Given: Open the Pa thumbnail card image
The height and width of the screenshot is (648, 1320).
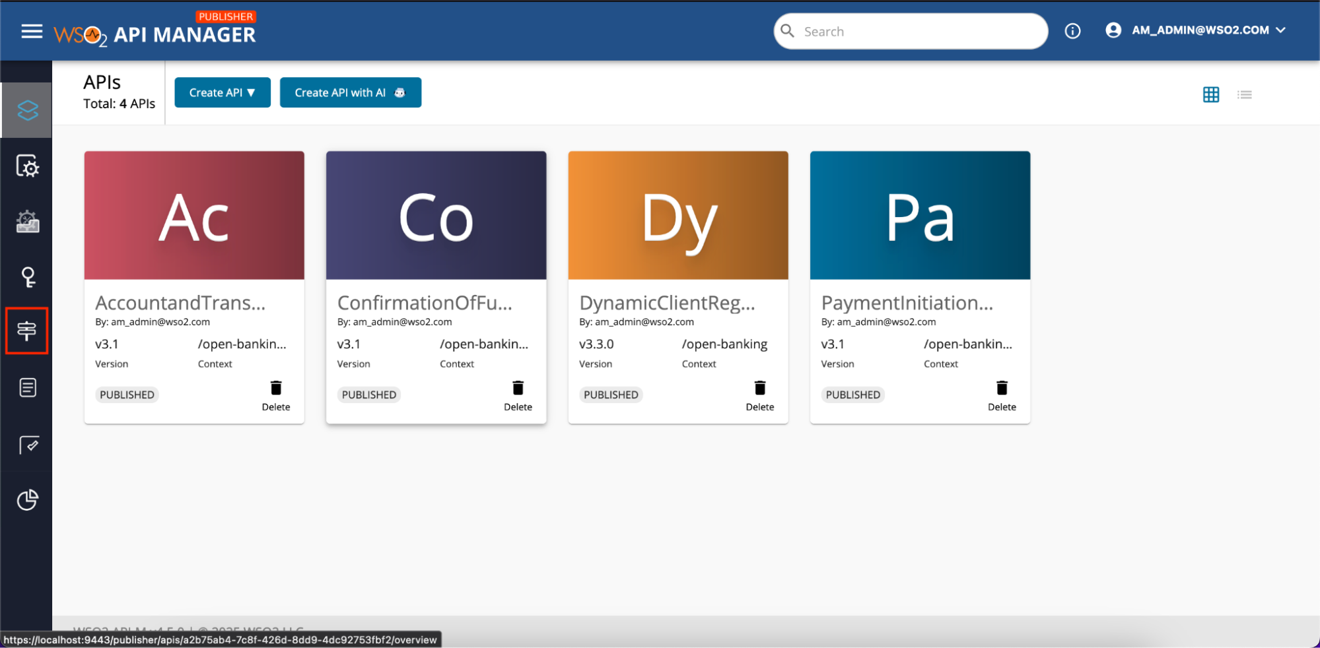Looking at the screenshot, I should [920, 215].
